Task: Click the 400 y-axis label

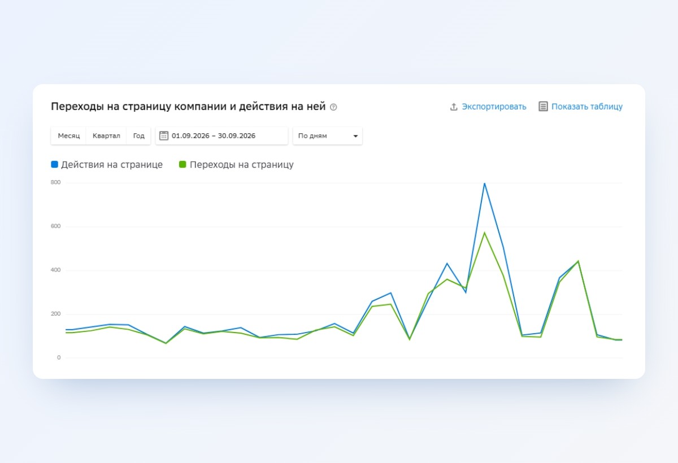Action: pyautogui.click(x=55, y=270)
